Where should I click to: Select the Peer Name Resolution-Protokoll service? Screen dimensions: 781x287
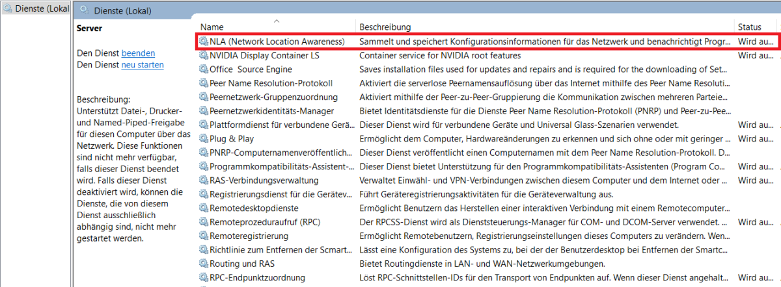click(271, 83)
